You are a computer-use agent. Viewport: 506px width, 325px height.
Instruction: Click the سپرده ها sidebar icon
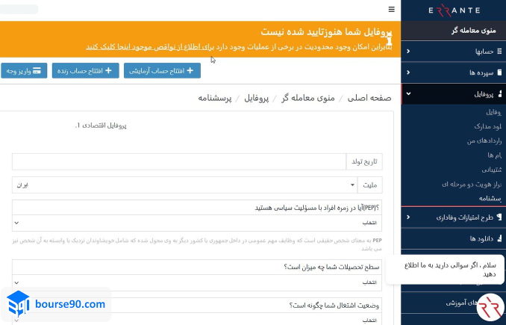click(499, 72)
